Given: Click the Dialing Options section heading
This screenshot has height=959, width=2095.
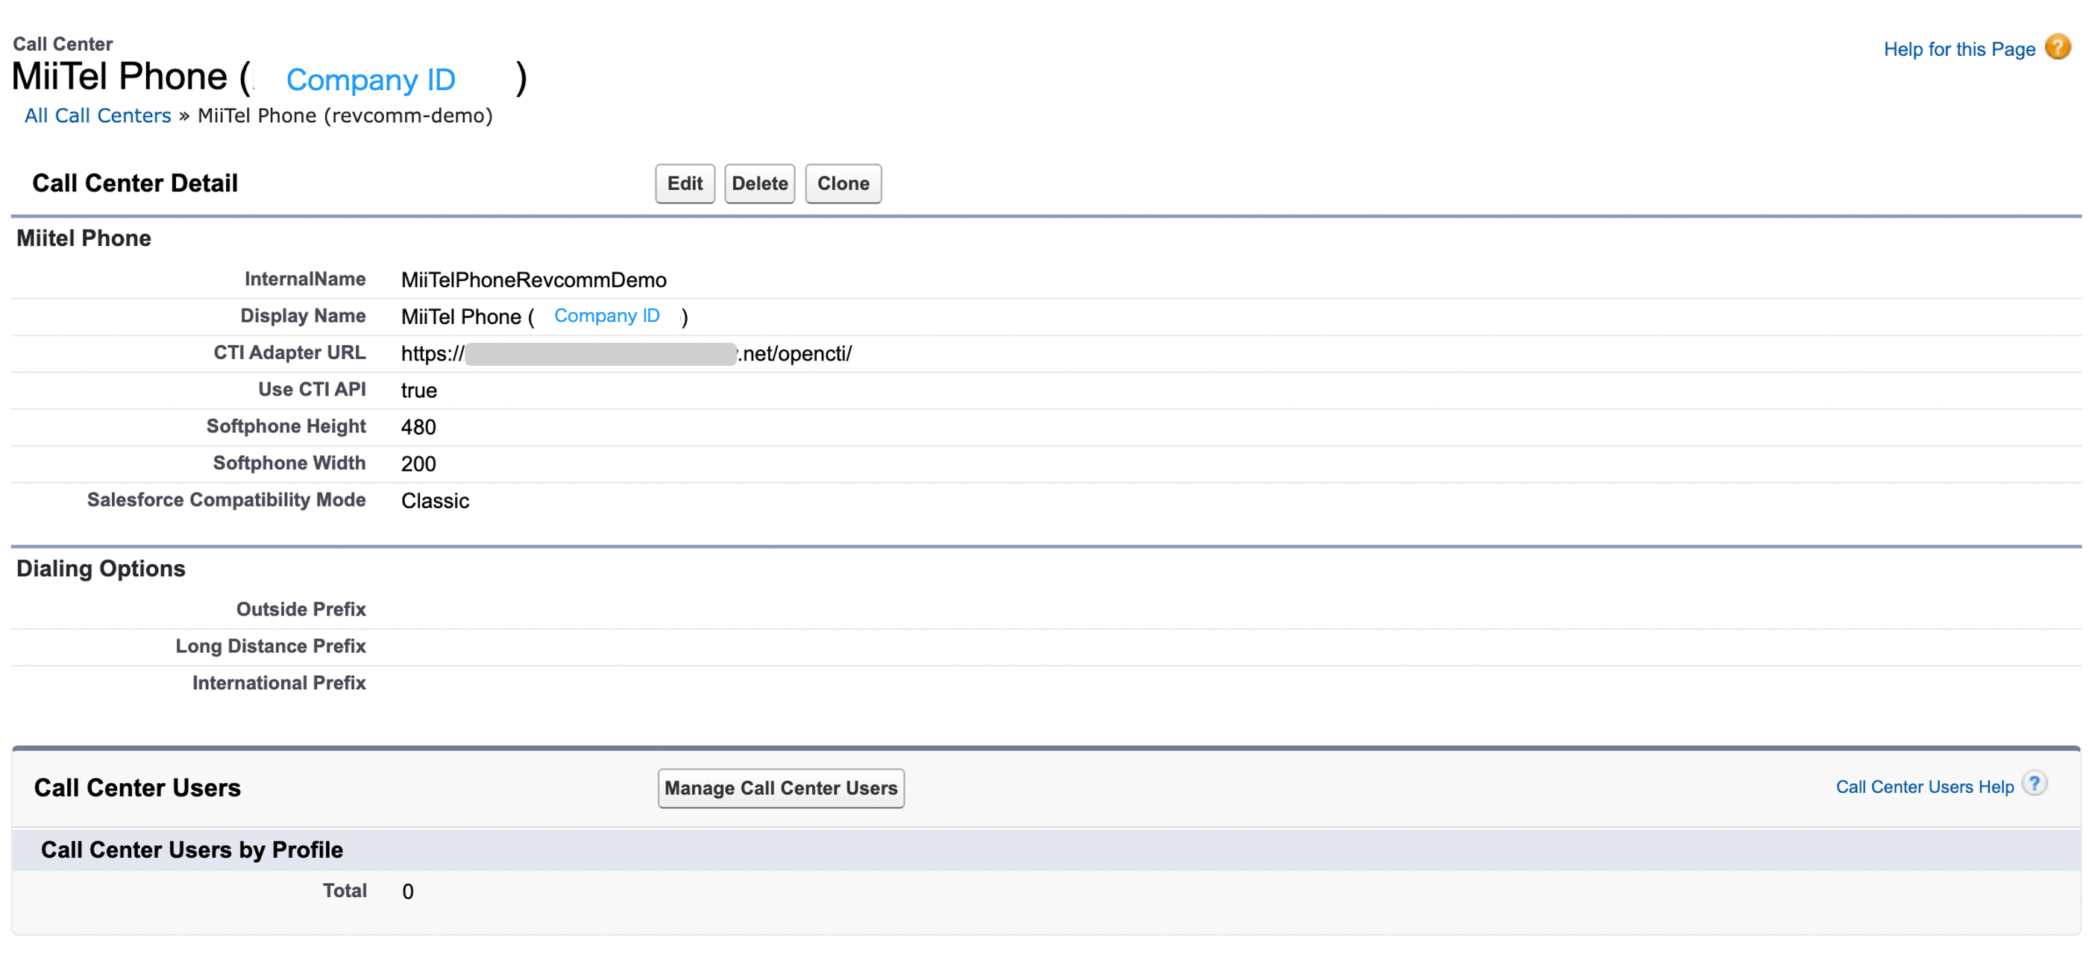Looking at the screenshot, I should coord(101,569).
